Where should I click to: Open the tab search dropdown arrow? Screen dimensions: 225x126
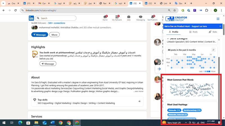3,3
